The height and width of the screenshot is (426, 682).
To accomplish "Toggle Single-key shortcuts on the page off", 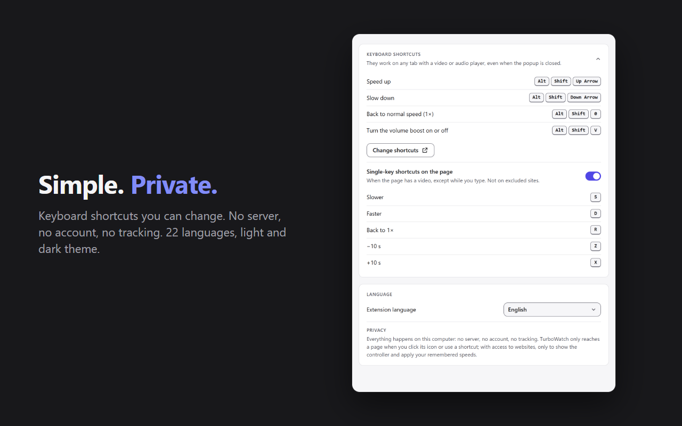I will [x=593, y=176].
